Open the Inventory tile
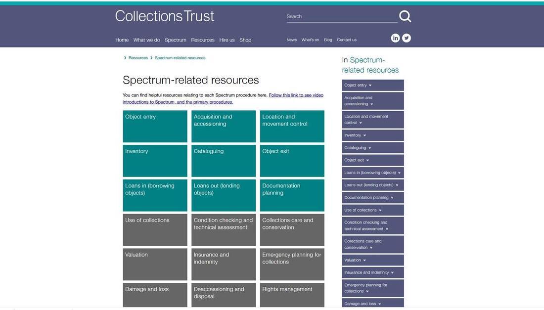 [x=155, y=161]
